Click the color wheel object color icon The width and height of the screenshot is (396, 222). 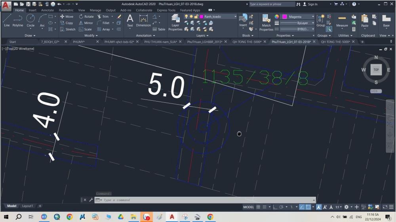point(277,17)
